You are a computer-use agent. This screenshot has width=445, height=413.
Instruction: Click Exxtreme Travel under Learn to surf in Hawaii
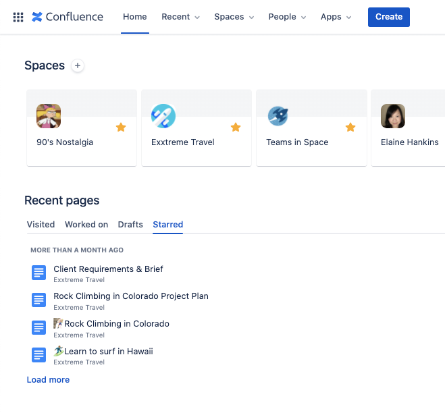click(79, 362)
